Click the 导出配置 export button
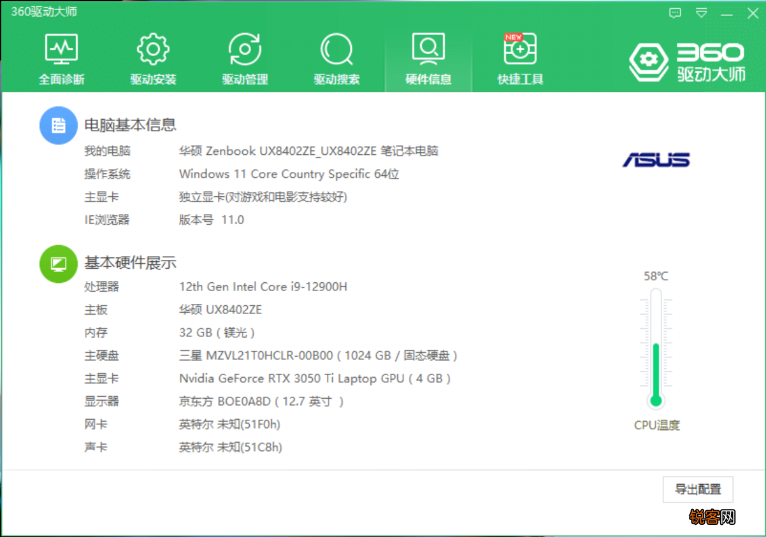The height and width of the screenshot is (537, 766). pyautogui.click(x=698, y=489)
